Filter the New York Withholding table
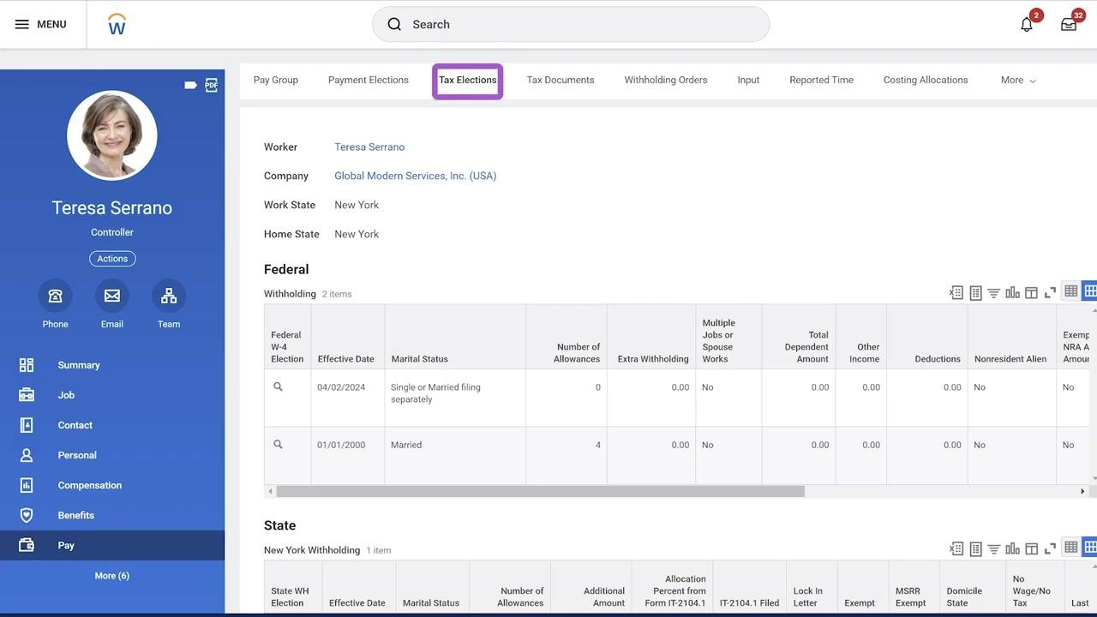The height and width of the screenshot is (617, 1097). coord(994,548)
